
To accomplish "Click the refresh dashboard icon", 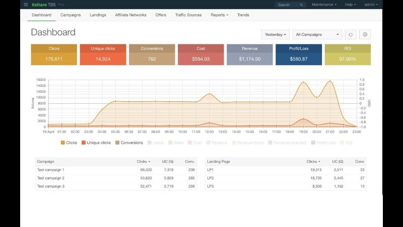I will point(351,35).
